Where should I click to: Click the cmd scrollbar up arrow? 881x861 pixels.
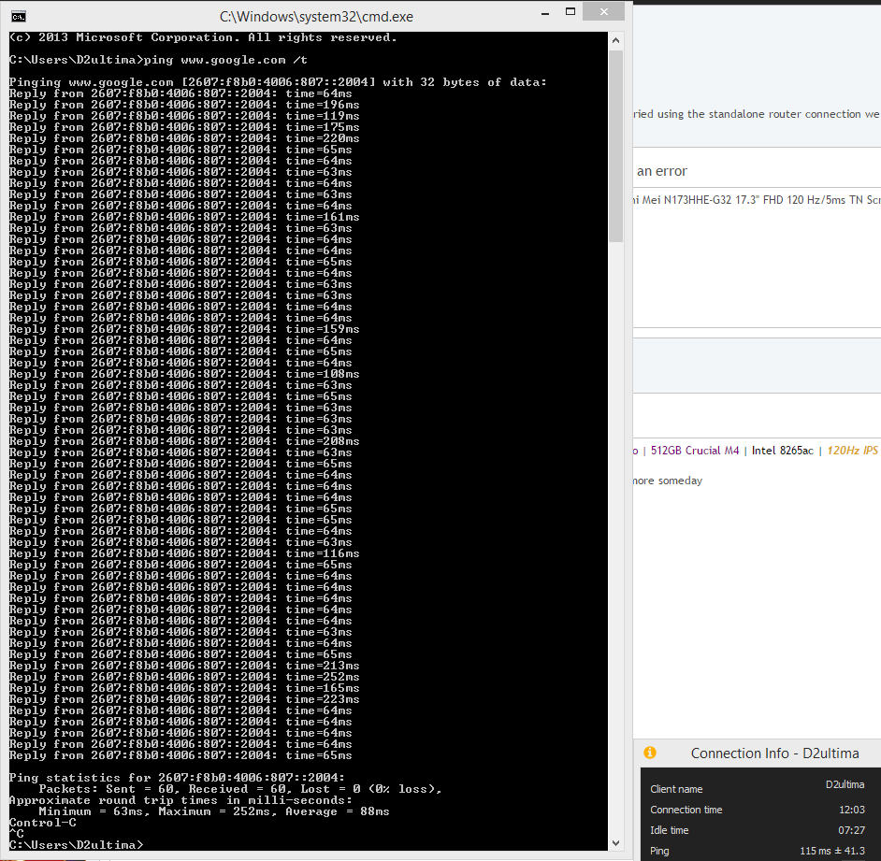coord(615,40)
